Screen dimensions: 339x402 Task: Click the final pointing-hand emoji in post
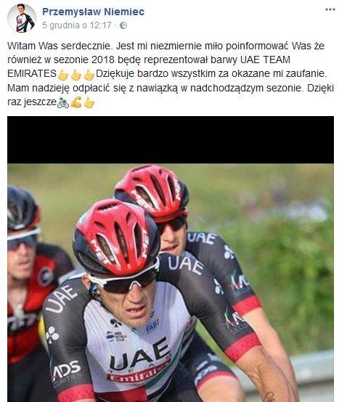(x=89, y=102)
